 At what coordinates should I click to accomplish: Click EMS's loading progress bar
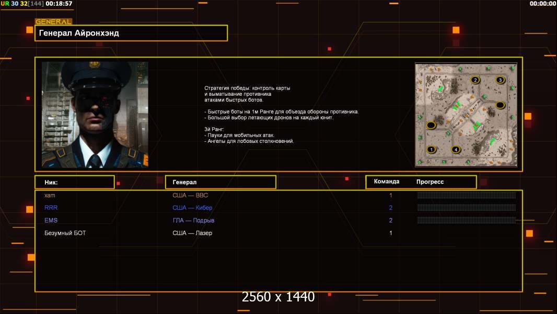click(x=466, y=220)
